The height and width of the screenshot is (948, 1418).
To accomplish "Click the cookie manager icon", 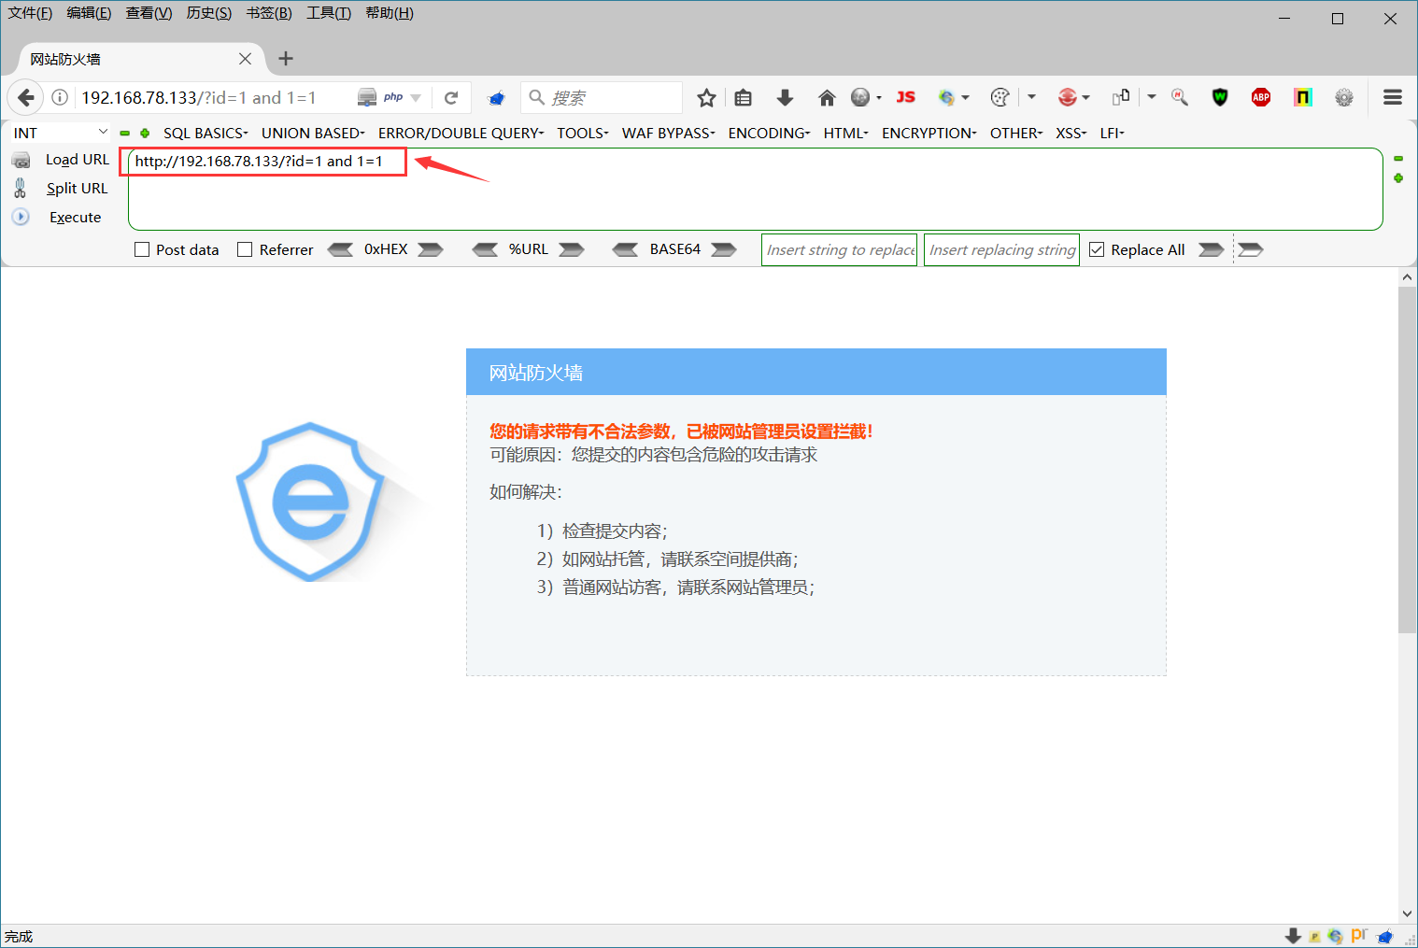I will [x=1000, y=97].
